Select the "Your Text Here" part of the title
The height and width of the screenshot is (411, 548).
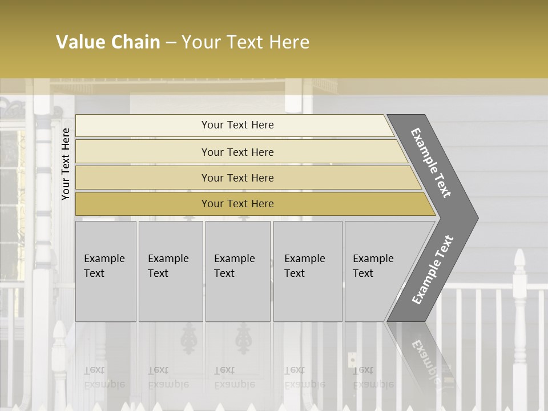[x=245, y=42]
